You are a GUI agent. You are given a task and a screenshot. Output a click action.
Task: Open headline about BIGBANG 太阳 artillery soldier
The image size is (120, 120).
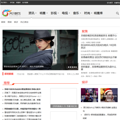coord(99,46)
